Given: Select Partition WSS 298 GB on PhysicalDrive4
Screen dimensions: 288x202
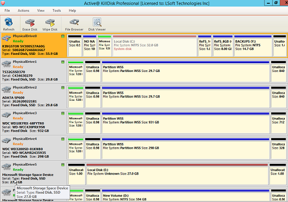Looking at the screenshot, I should tap(185, 148).
